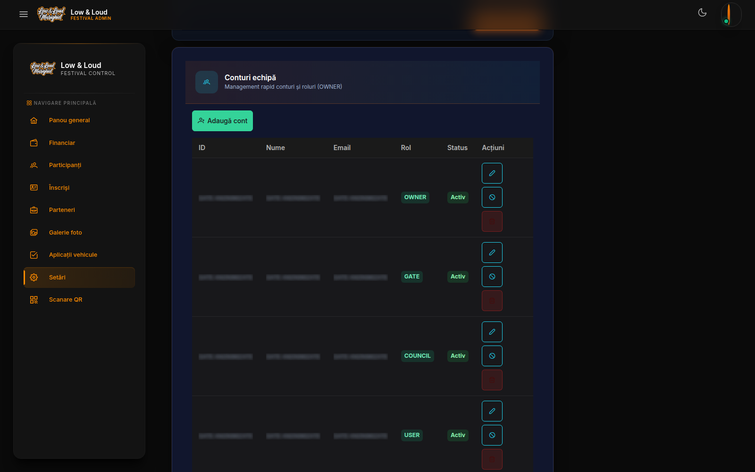Edit the GATE account with the pencil icon
The height and width of the screenshot is (472, 755).
[492, 253]
